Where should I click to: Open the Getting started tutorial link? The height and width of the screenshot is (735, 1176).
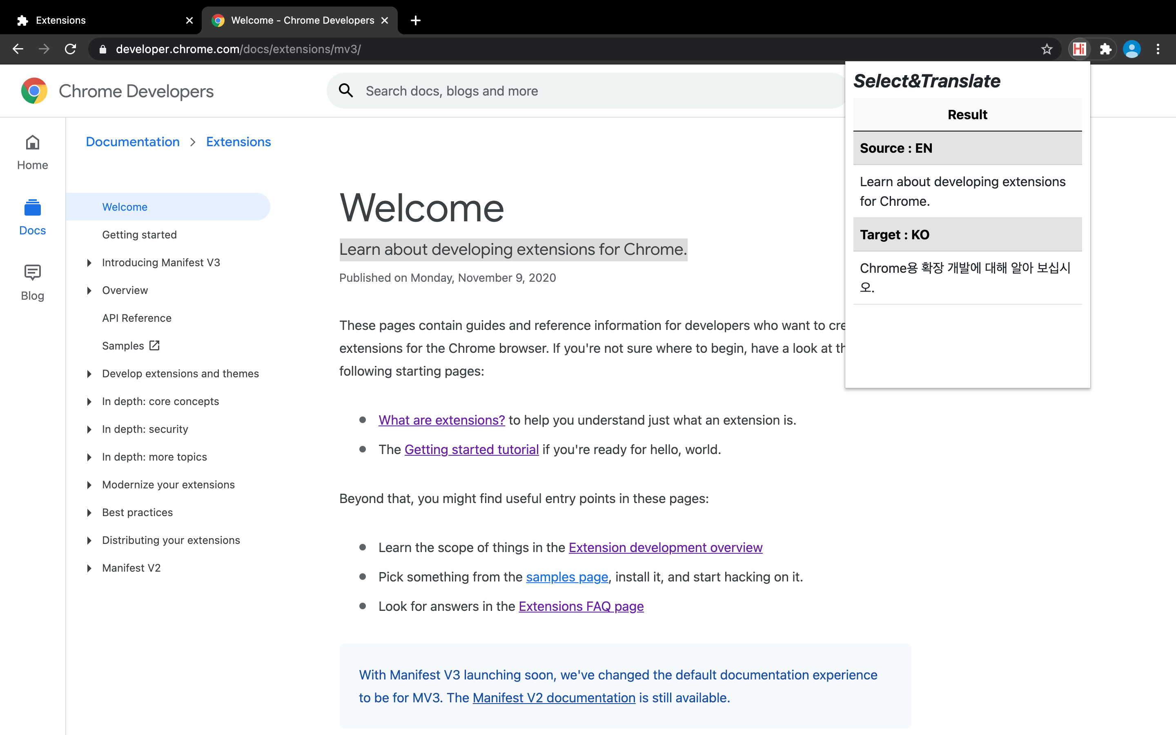[471, 450]
